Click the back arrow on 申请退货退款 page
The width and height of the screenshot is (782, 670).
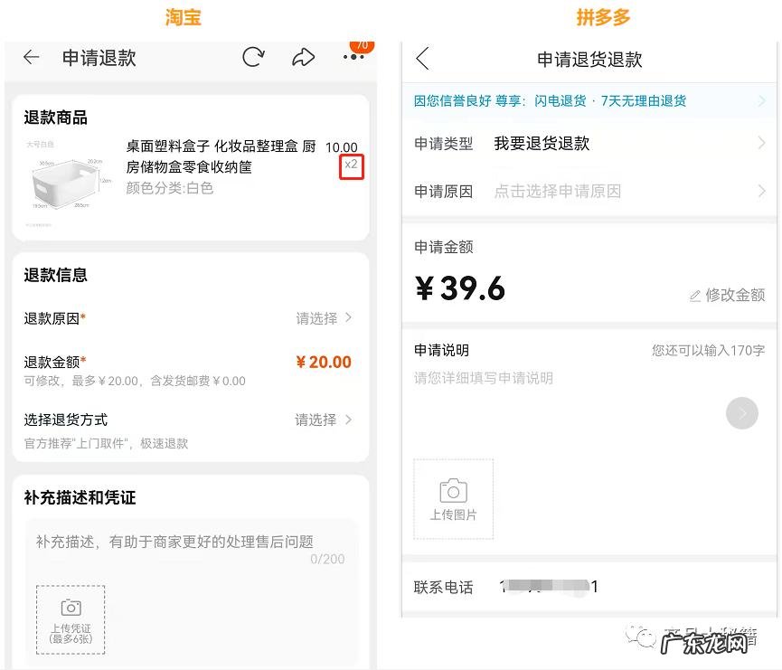(x=421, y=56)
